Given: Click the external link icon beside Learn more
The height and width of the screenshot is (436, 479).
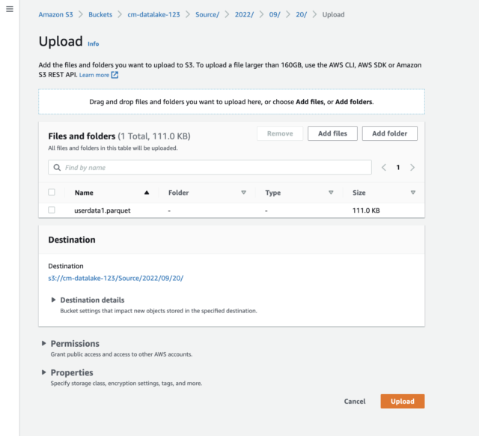Looking at the screenshot, I should pyautogui.click(x=115, y=75).
